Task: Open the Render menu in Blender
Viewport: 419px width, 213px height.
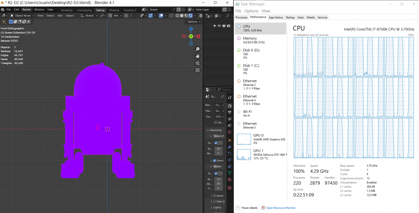Action: coord(26,10)
